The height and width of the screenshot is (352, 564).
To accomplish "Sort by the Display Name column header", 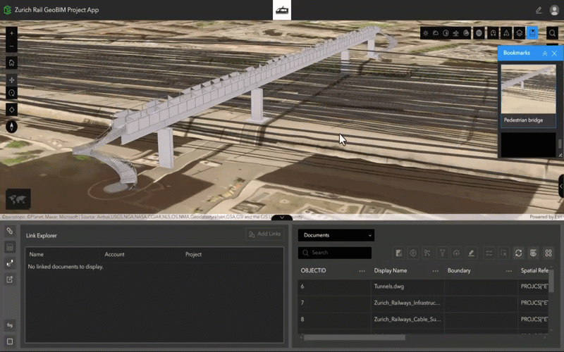I will [x=391, y=271].
